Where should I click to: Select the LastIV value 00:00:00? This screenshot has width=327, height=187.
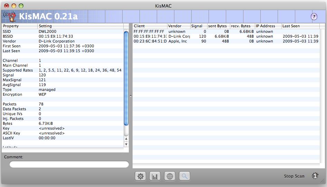pos(47,138)
